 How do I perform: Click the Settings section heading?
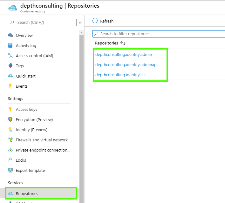click(16, 99)
